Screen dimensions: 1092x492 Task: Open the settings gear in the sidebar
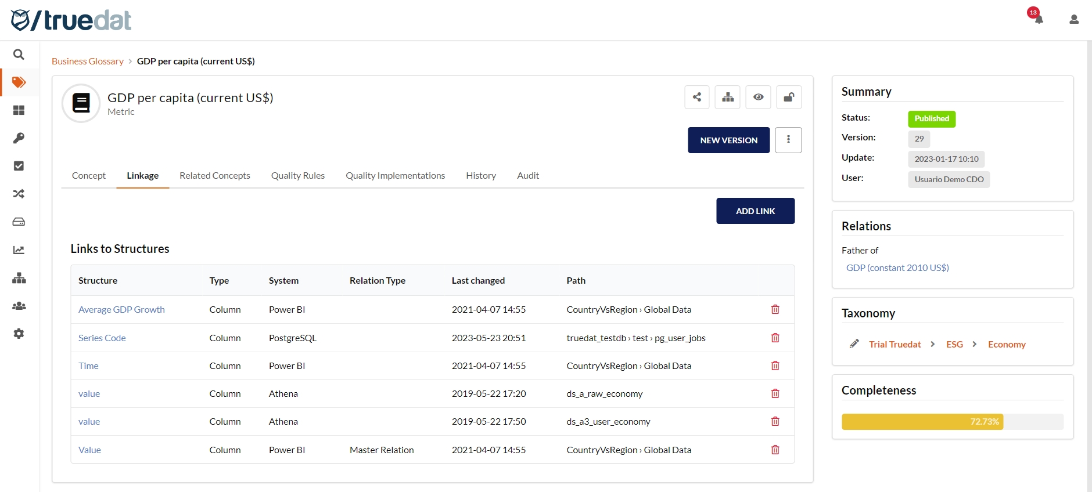click(x=19, y=334)
